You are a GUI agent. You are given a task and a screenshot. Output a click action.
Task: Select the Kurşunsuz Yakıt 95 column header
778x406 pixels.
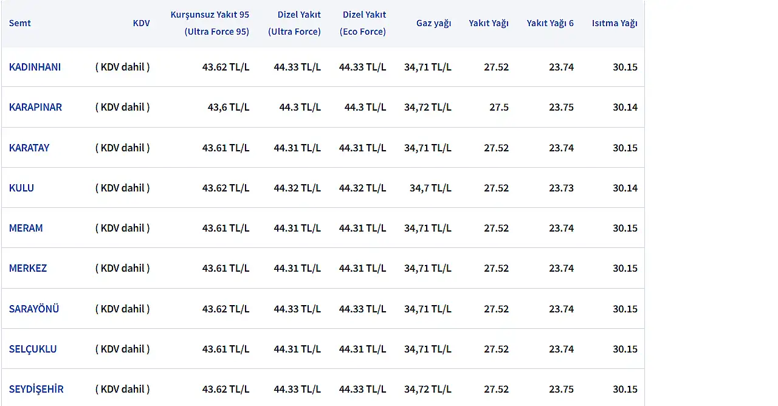[x=210, y=23]
